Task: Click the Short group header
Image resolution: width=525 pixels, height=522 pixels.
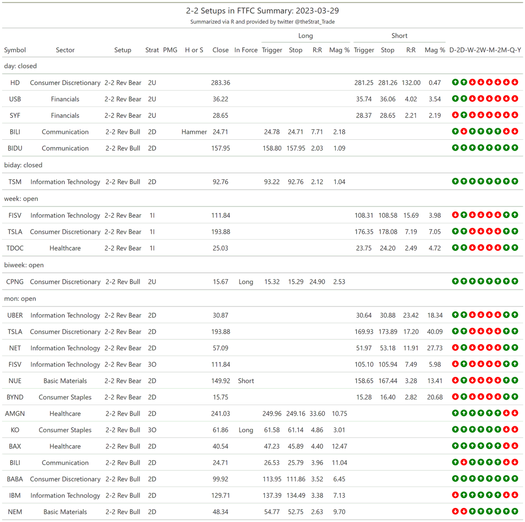Action: tap(399, 36)
